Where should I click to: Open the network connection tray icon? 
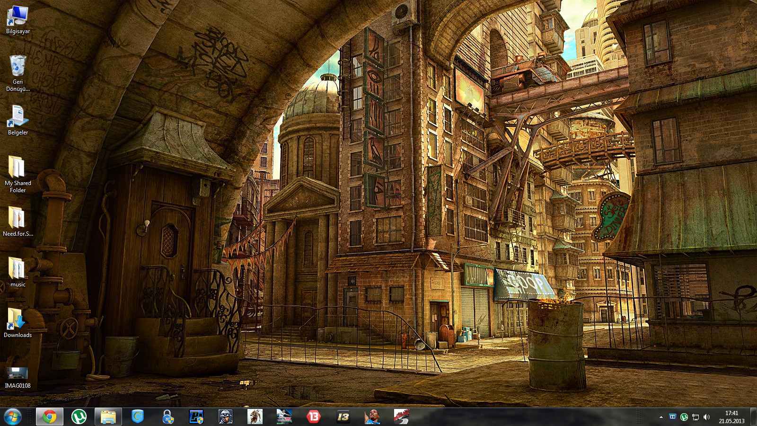(695, 417)
